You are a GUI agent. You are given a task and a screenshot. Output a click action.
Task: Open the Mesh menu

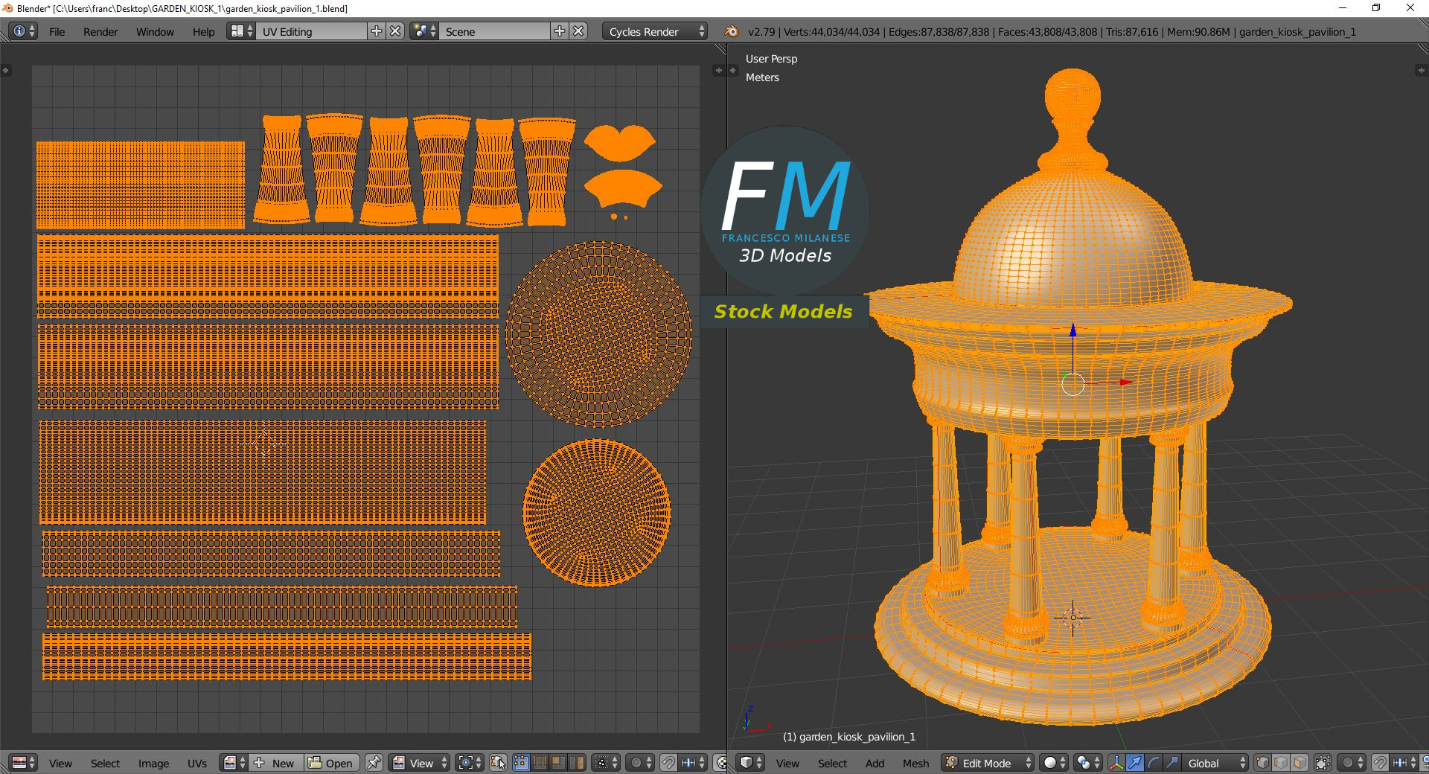click(915, 764)
